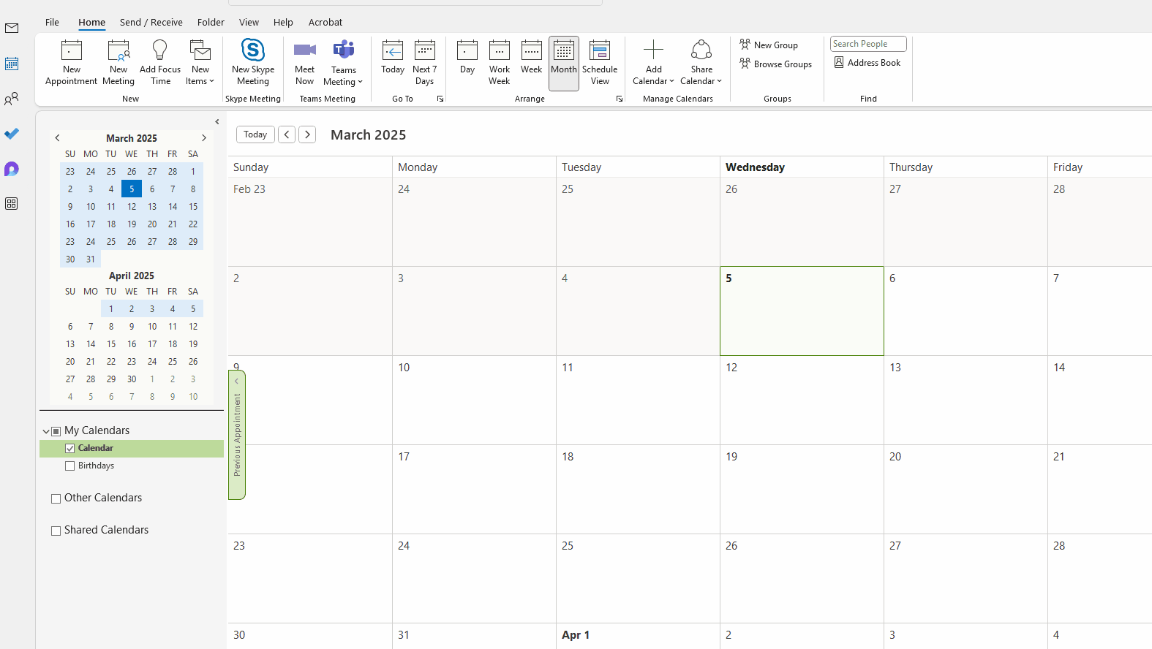Open Arrange group dialog launcher
The image size is (1152, 649).
click(x=620, y=99)
